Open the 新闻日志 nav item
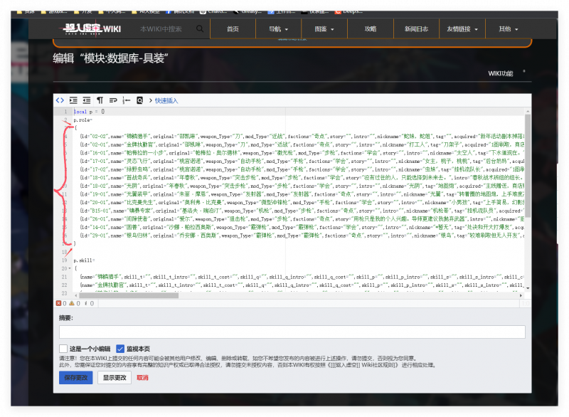 [x=416, y=29]
